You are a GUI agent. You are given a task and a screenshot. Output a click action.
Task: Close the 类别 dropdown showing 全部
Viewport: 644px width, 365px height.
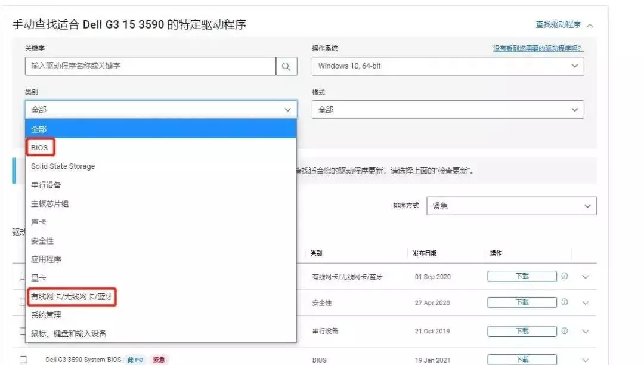click(161, 110)
